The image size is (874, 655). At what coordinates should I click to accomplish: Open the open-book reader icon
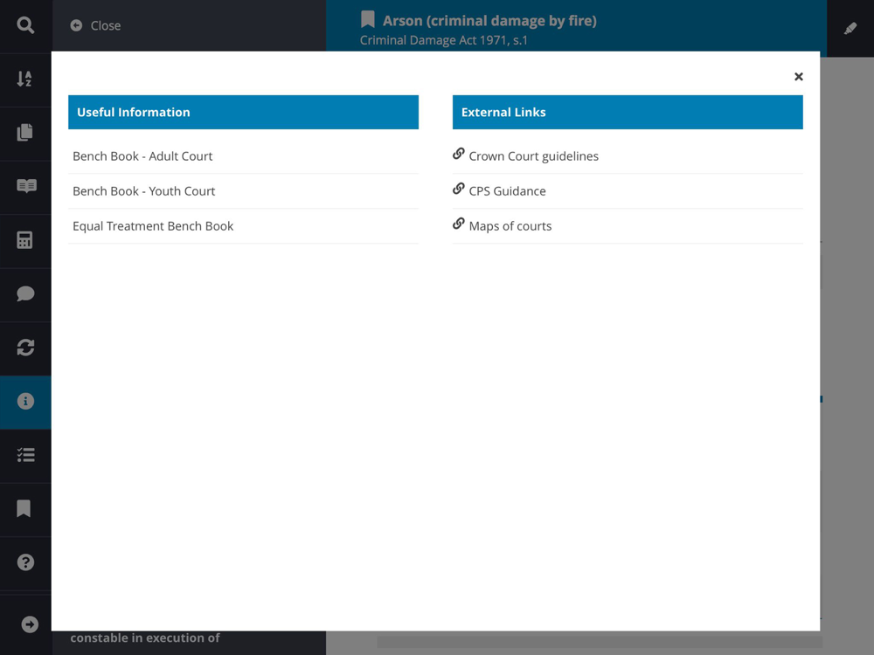coord(26,186)
